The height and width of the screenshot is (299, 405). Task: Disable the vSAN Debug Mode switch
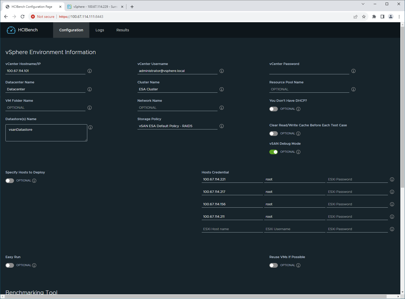point(273,152)
